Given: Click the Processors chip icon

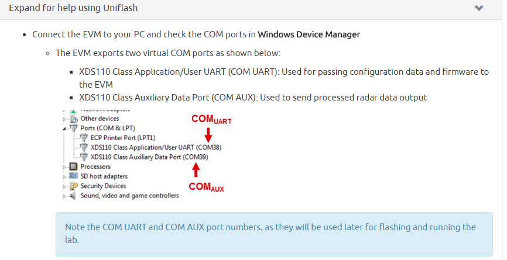Looking at the screenshot, I should [74, 167].
